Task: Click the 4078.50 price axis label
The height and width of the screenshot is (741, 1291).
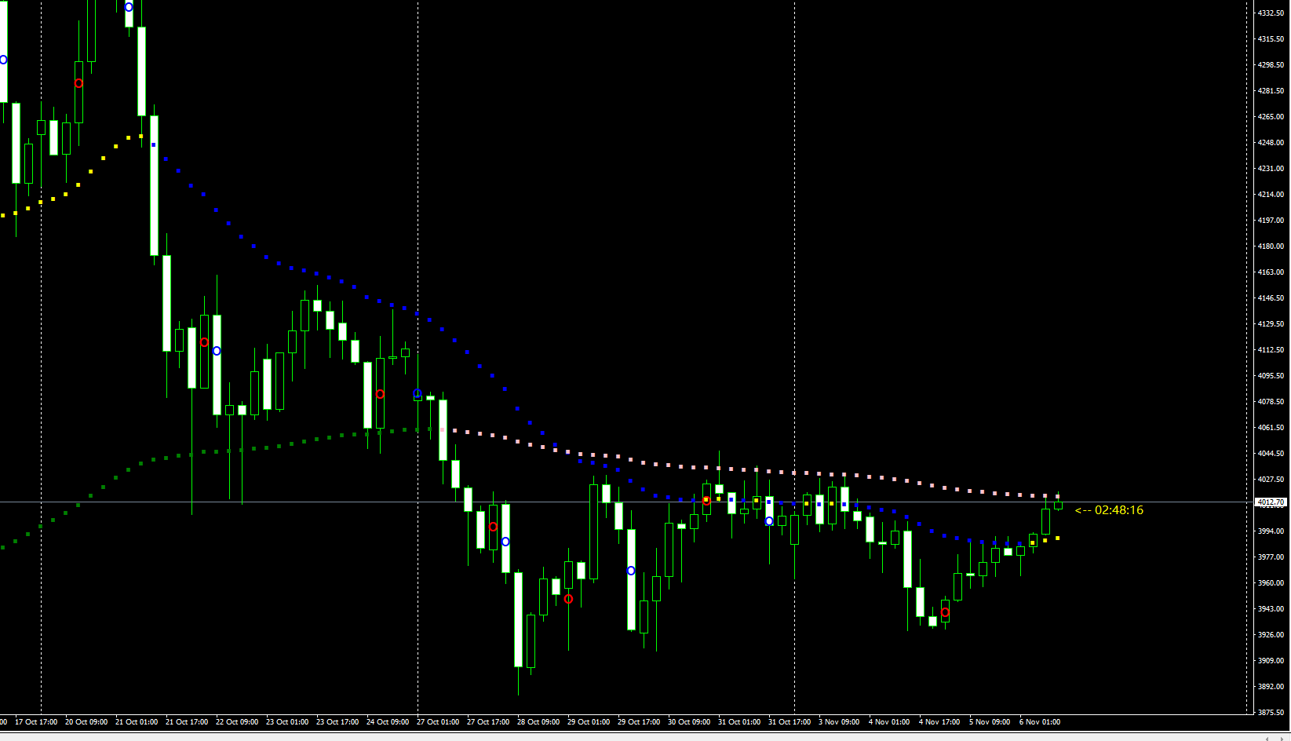Action: coord(1271,402)
